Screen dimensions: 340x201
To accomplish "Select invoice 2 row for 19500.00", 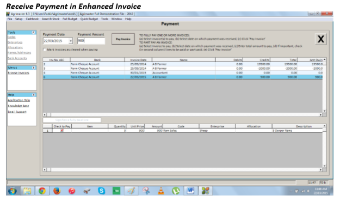I will (x=183, y=64).
